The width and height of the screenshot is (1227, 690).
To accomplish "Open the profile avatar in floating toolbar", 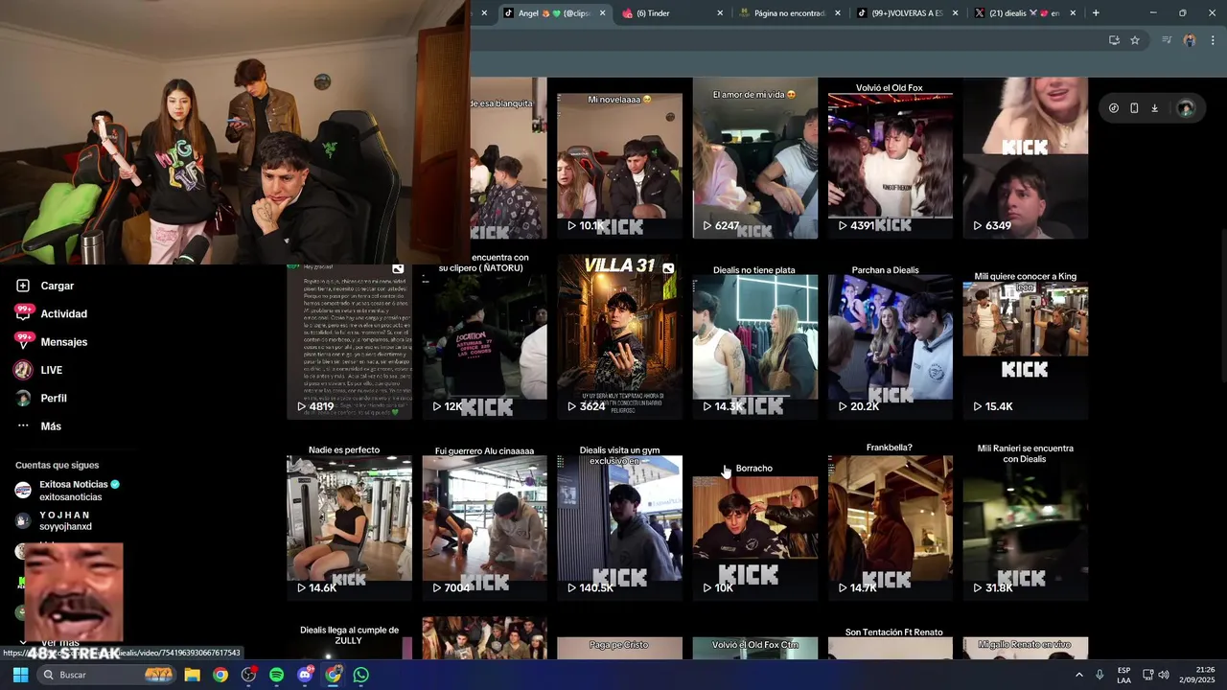I will pyautogui.click(x=1186, y=108).
